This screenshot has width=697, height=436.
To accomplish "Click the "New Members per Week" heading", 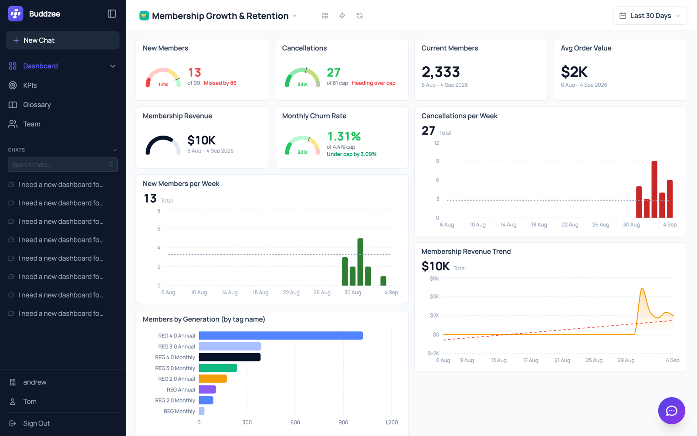I will 181,184.
